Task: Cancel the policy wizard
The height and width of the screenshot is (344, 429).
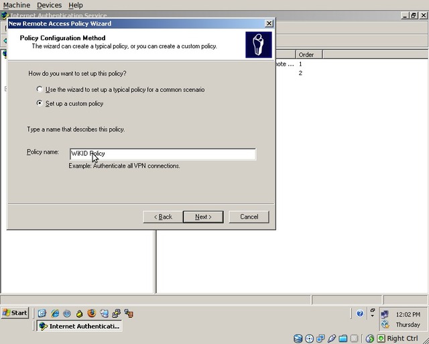Action: 249,217
